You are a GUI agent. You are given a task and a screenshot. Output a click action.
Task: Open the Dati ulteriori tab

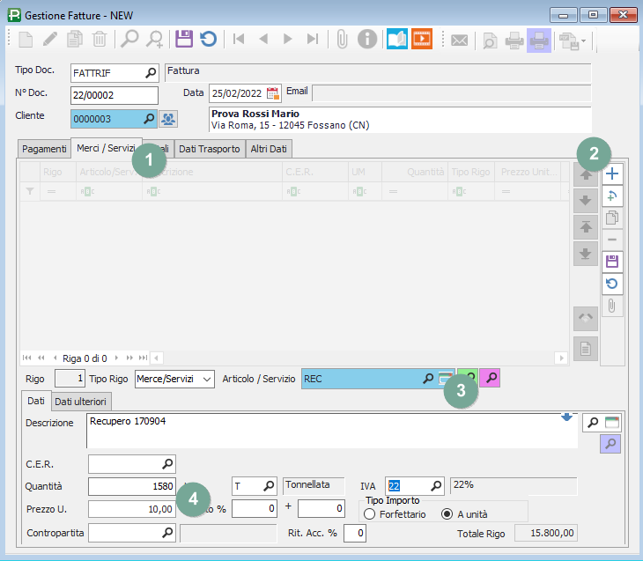coord(81,402)
